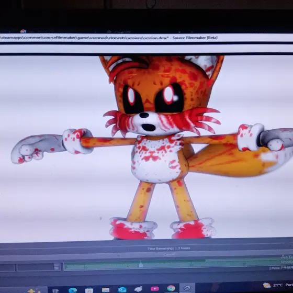Open Microsoft Store from the taskbar
This screenshot has height=293, width=293.
[x=89, y=290]
